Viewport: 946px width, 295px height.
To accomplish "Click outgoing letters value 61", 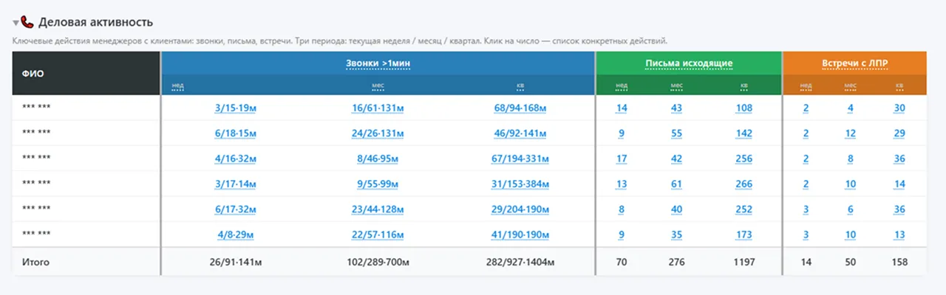I will coord(676,184).
